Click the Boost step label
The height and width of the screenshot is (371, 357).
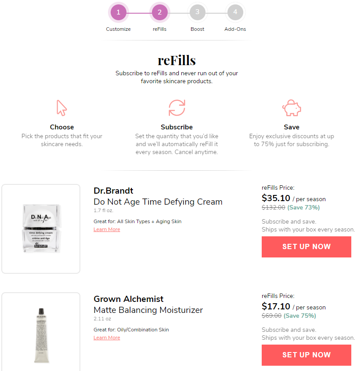point(197,29)
